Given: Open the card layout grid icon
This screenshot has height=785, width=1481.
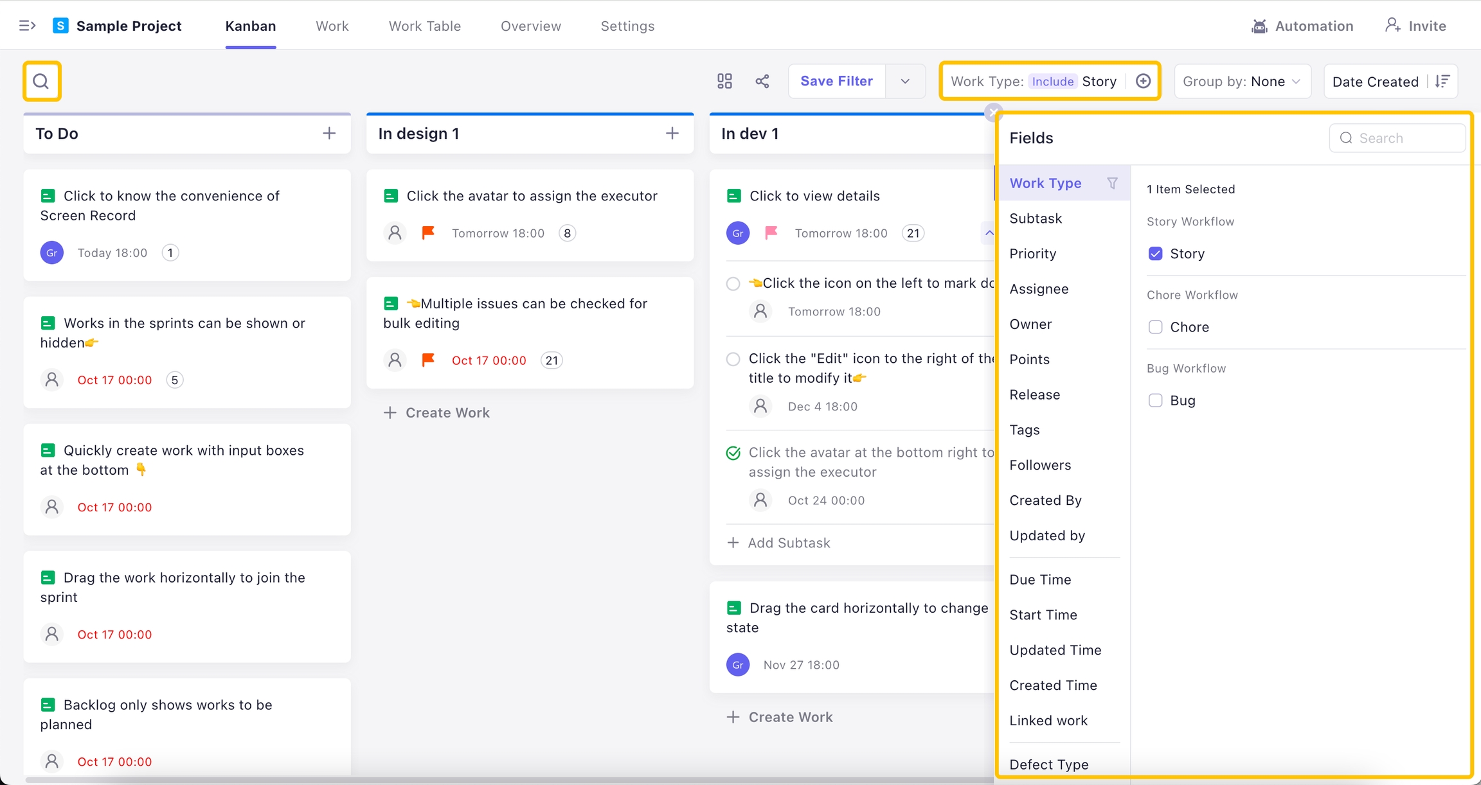Looking at the screenshot, I should [724, 81].
